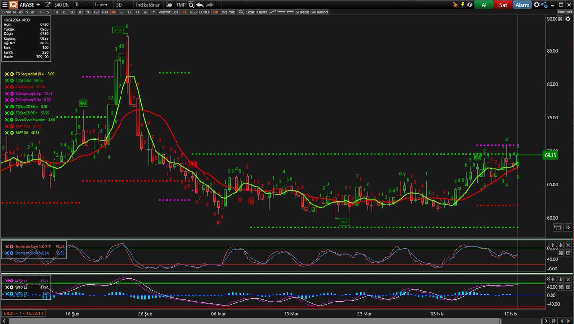Select the 60 minute period
The width and height of the screenshot is (574, 324).
[88, 12]
